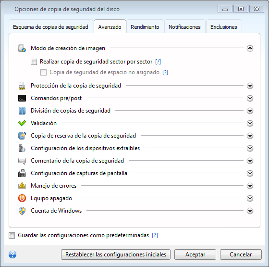Click the green checkmark Validación icon
This screenshot has height=267, width=269.
pos(22,123)
